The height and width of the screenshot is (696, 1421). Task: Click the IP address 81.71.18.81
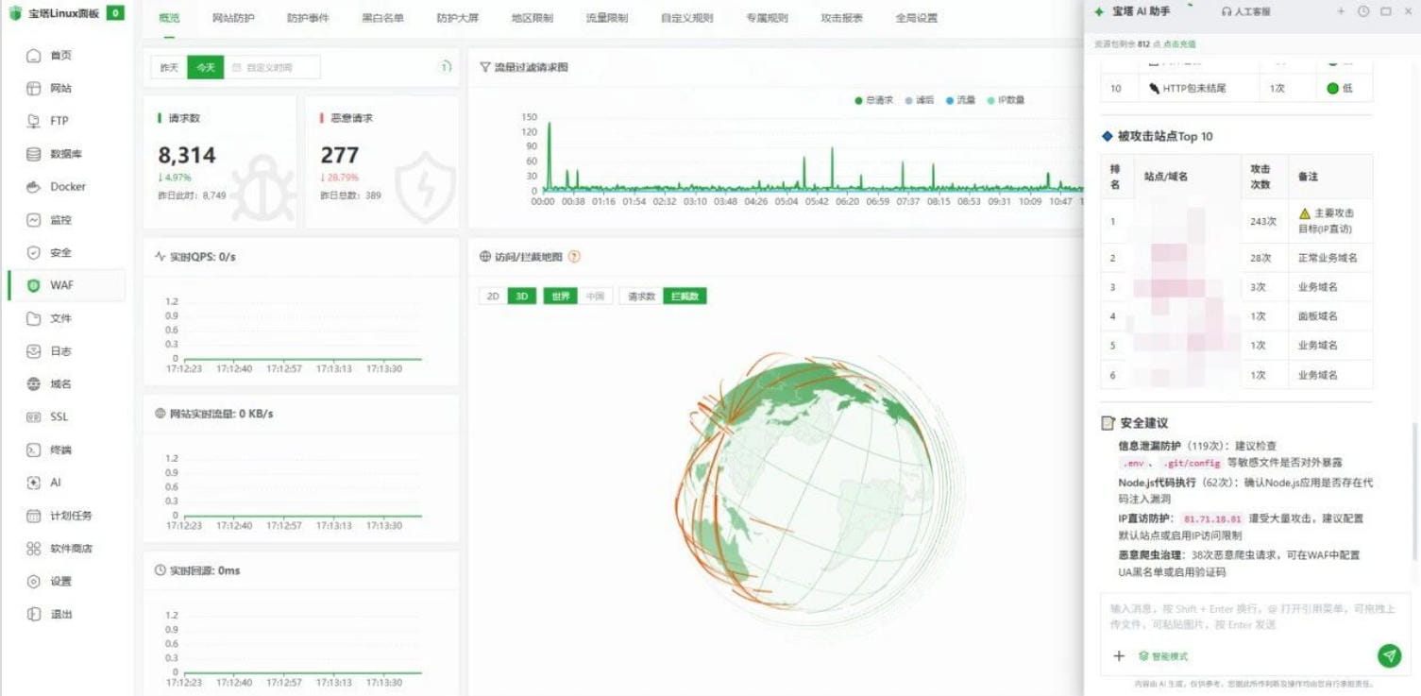(1212, 519)
